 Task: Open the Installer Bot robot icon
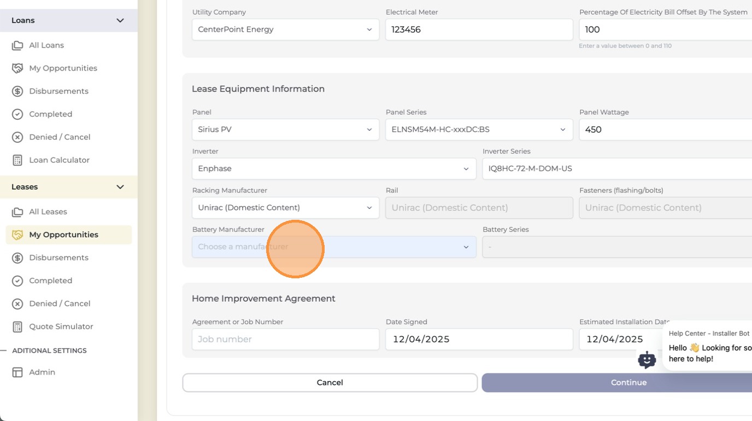(x=647, y=360)
